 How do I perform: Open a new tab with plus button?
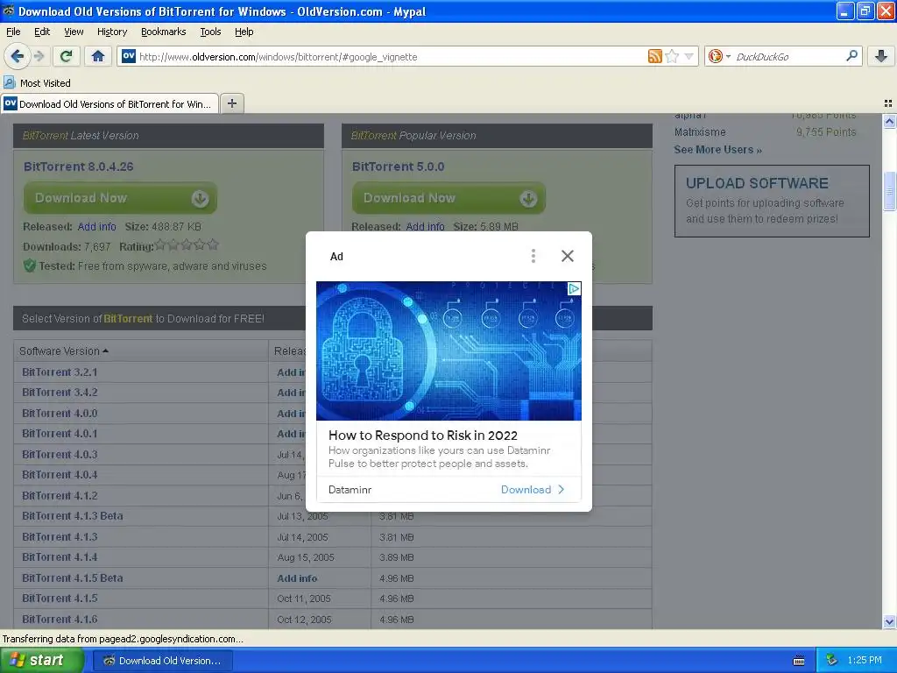tap(231, 103)
